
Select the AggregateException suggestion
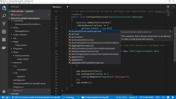94,46
